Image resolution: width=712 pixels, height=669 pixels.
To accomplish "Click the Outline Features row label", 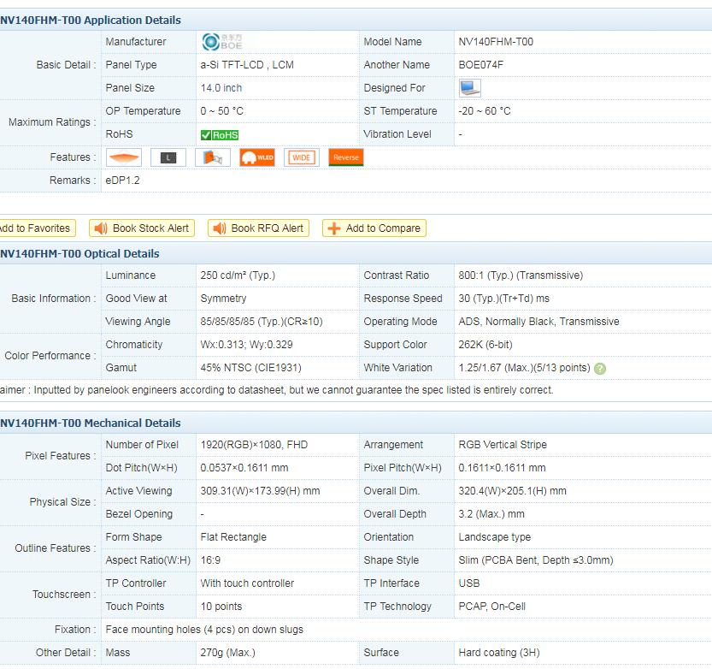I will click(56, 548).
